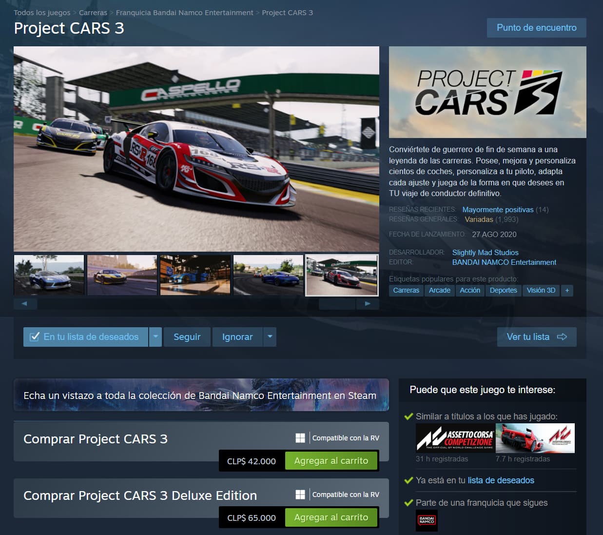Viewport: 603px width, 535px height.
Task: Select the 'Arcade' tag
Action: pos(440,290)
